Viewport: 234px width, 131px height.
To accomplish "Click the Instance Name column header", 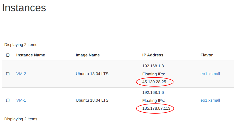I will click(x=31, y=55).
